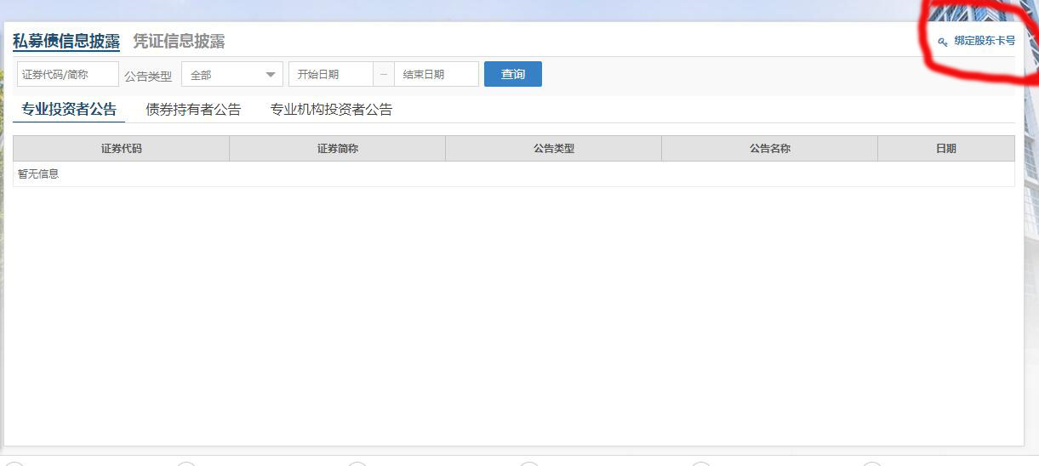Click the 公告类型 dropdown arrow
The image size is (1039, 466).
[x=271, y=75]
